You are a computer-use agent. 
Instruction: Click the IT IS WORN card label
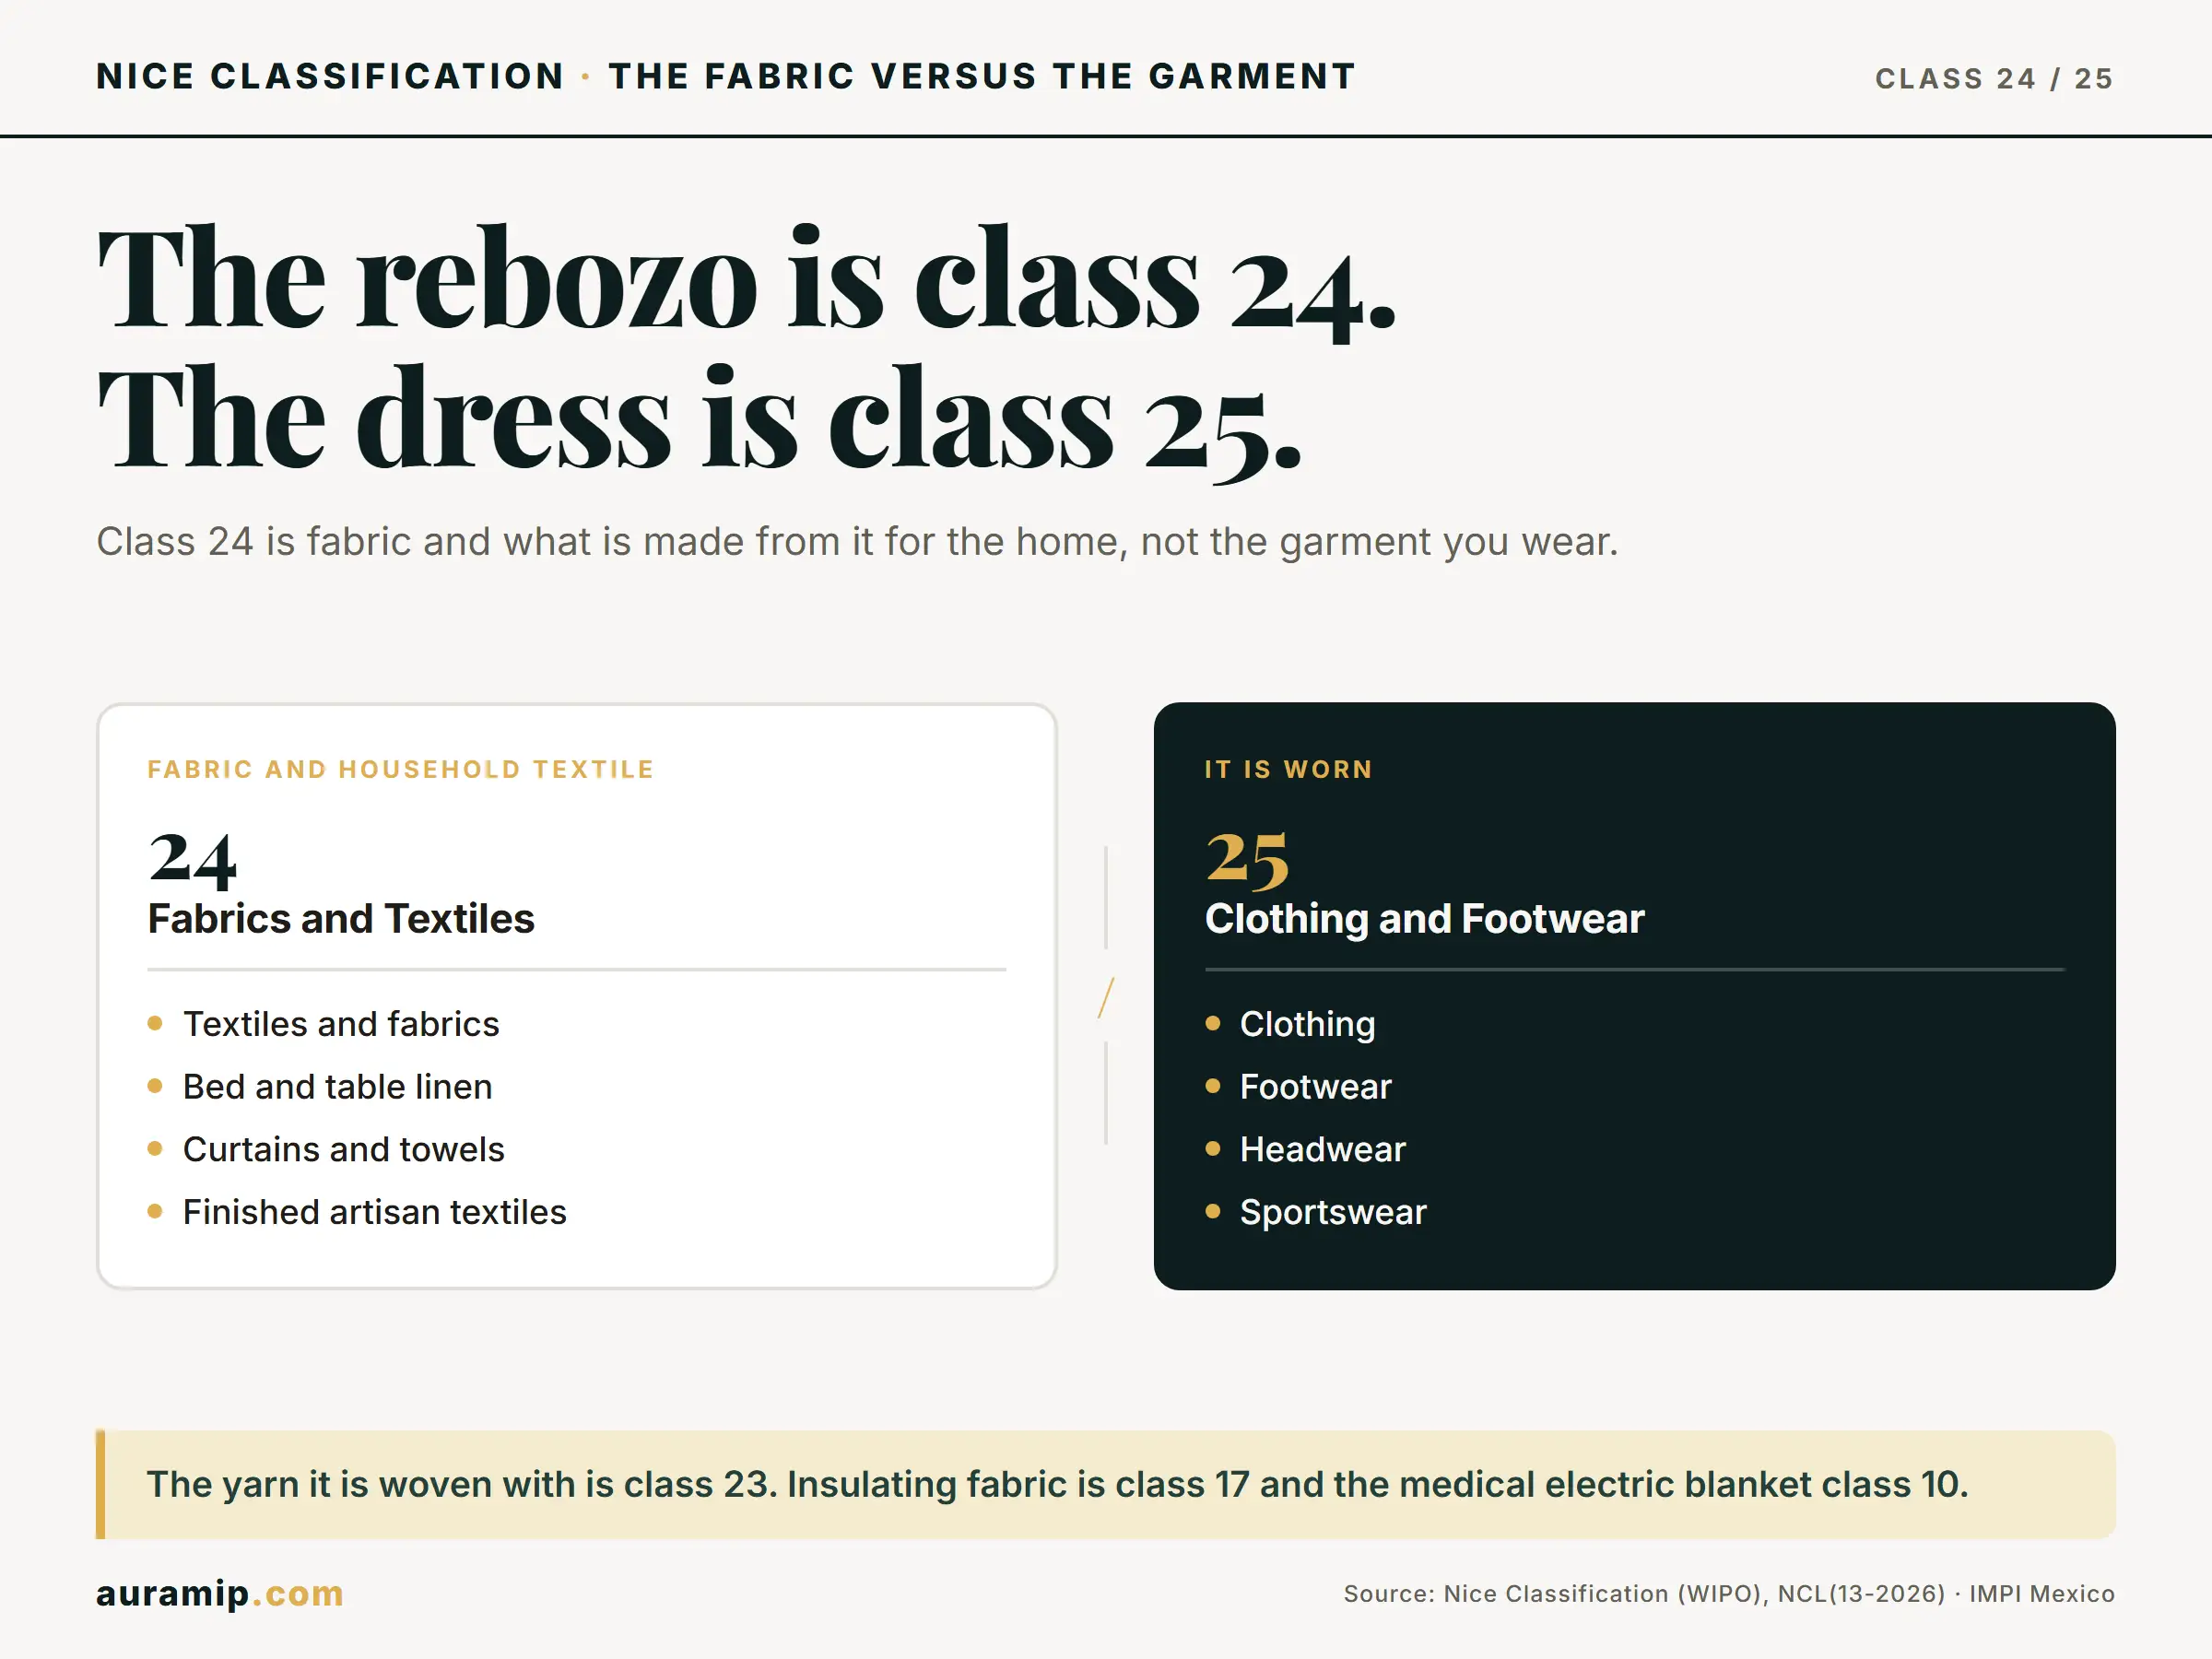(x=1289, y=769)
